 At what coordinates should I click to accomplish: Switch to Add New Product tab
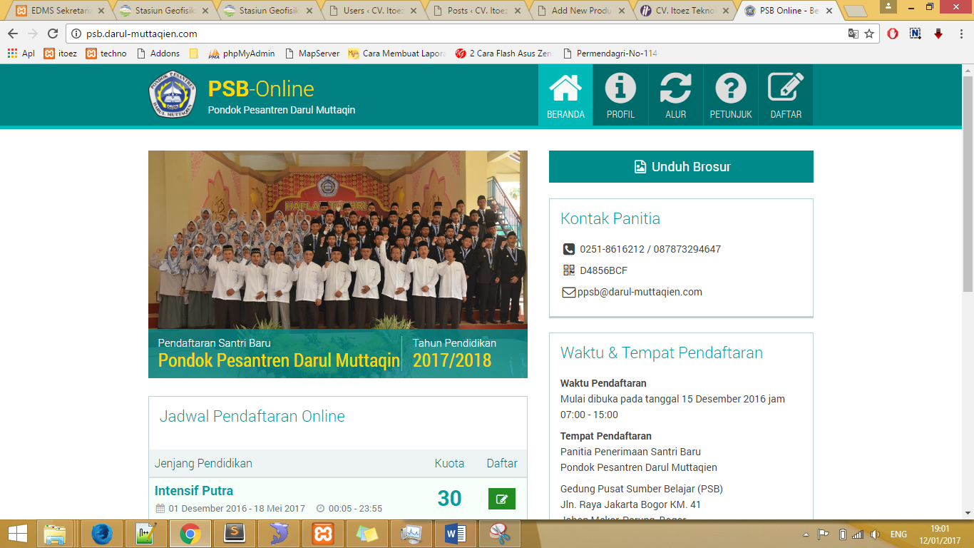coord(581,11)
